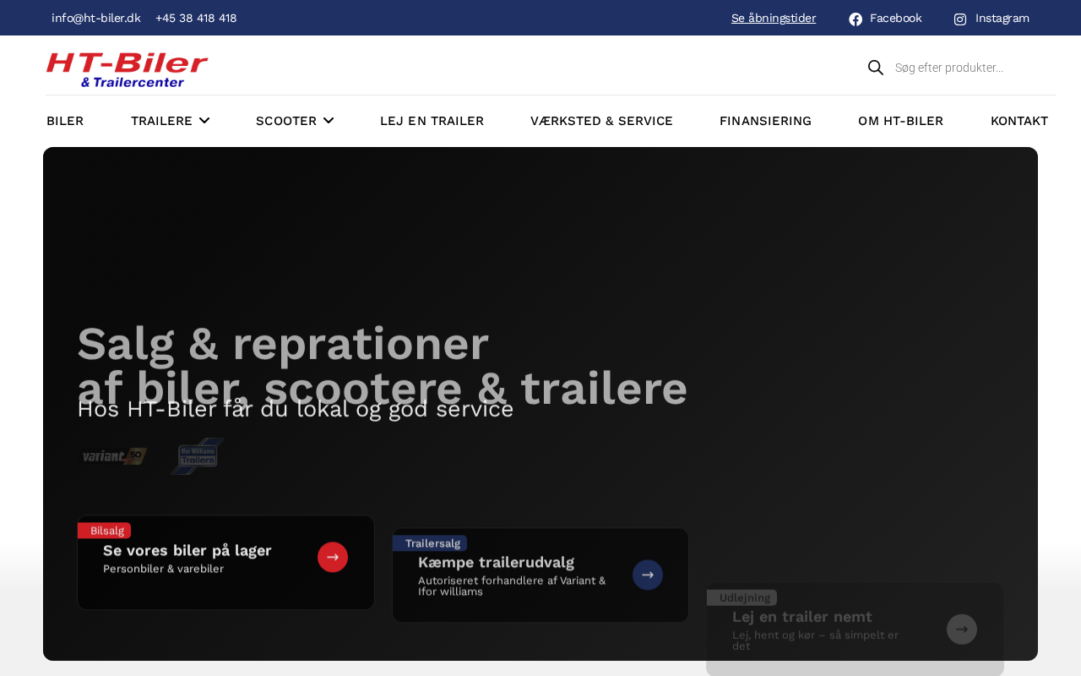Image resolution: width=1081 pixels, height=676 pixels.
Task: Click the HT-Biler Trailercenter logo
Action: pos(127,69)
